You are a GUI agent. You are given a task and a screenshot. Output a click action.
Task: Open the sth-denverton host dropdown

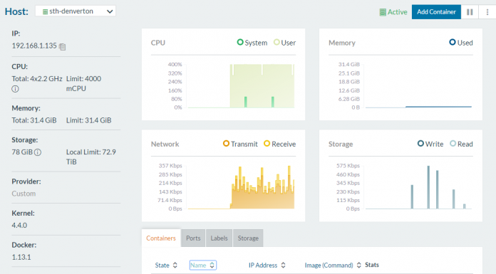[76, 11]
